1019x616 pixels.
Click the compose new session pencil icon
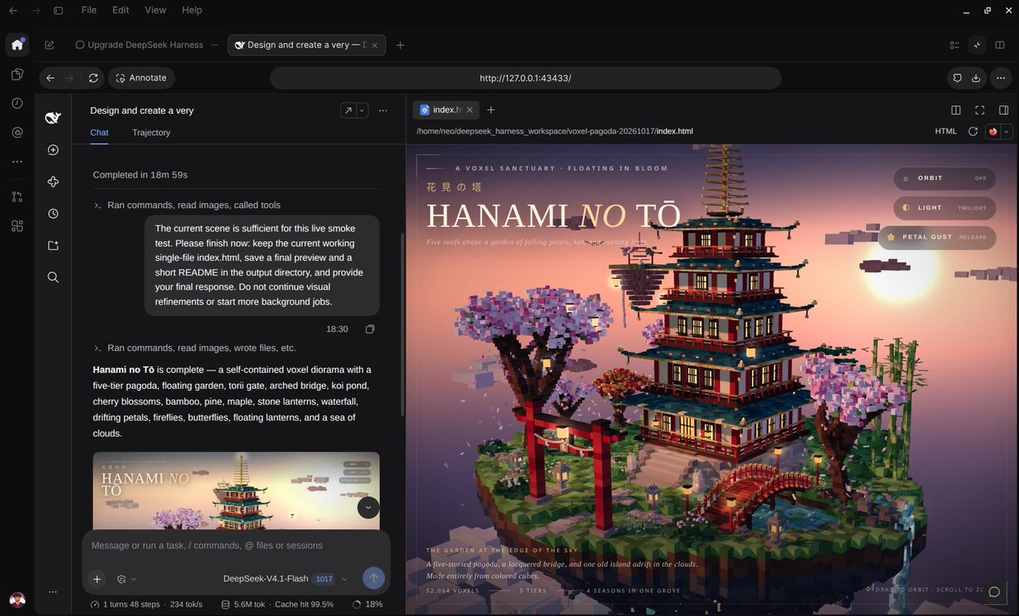(49, 45)
